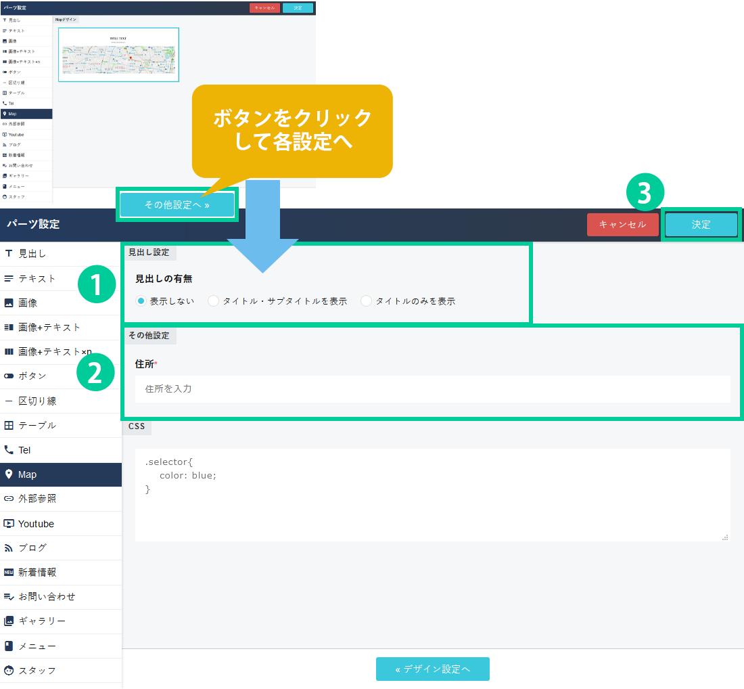The height and width of the screenshot is (689, 744).
Task: Select the Youtube part icon
Action: 9,524
